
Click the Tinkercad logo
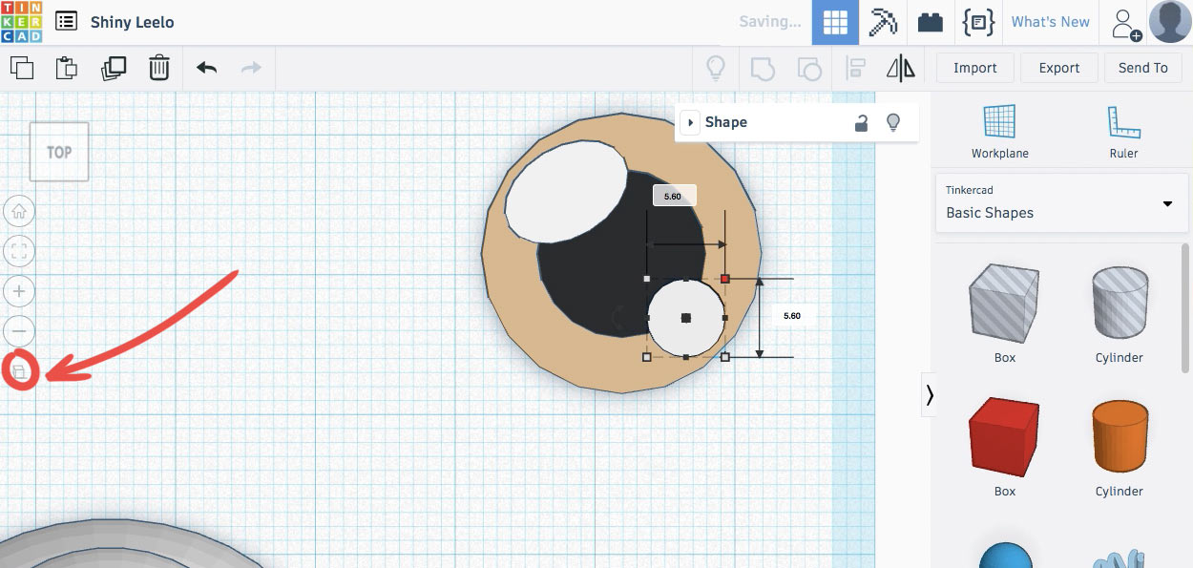22,22
